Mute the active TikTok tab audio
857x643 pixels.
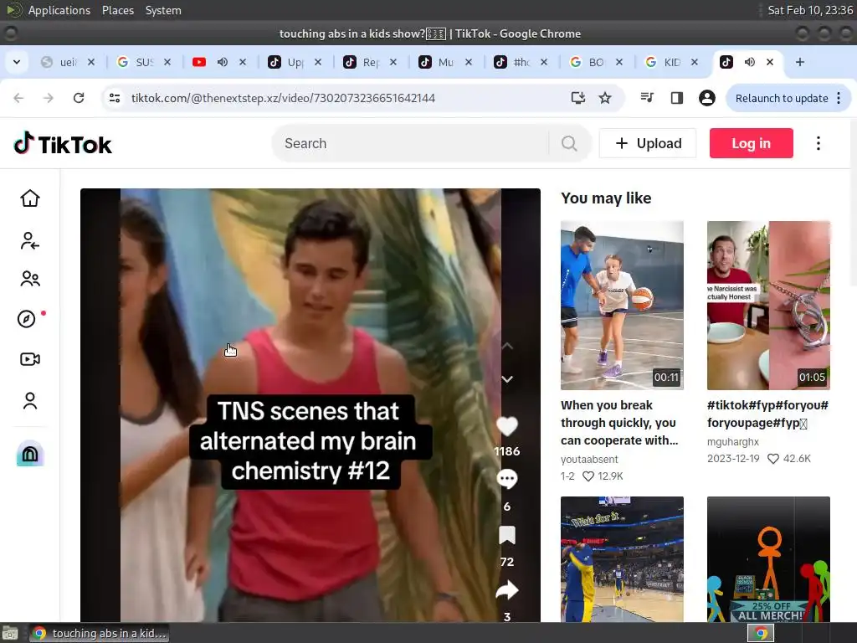point(749,62)
